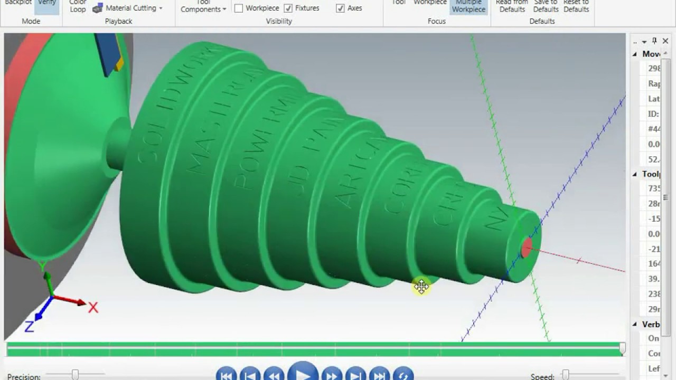Viewport: 676px width, 380px height.
Task: Set focus to Workpiece
Action: click(430, 4)
